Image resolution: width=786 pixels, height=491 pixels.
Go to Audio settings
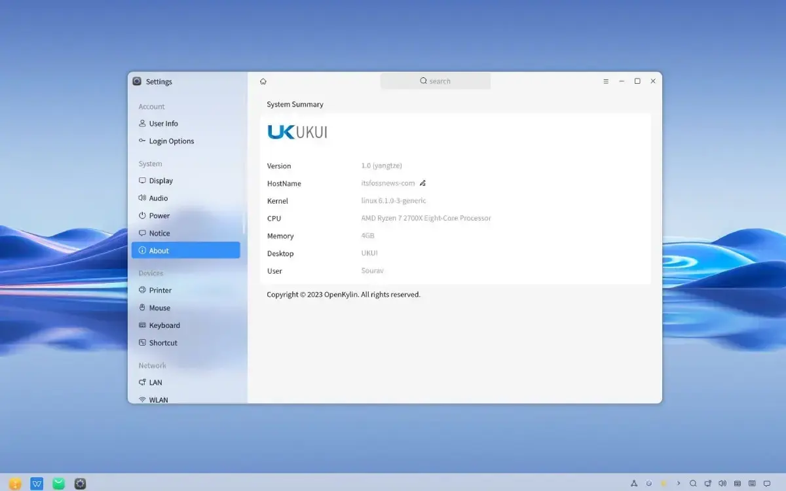click(185, 198)
